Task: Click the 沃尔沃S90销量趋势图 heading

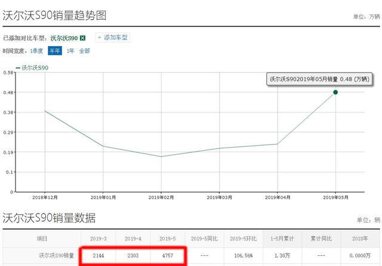Action: click(x=54, y=15)
